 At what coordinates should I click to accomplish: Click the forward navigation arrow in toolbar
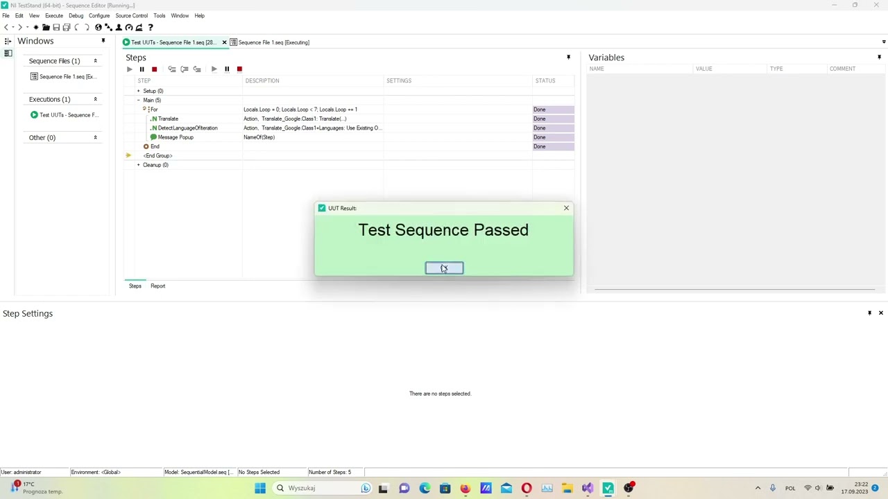coord(20,27)
